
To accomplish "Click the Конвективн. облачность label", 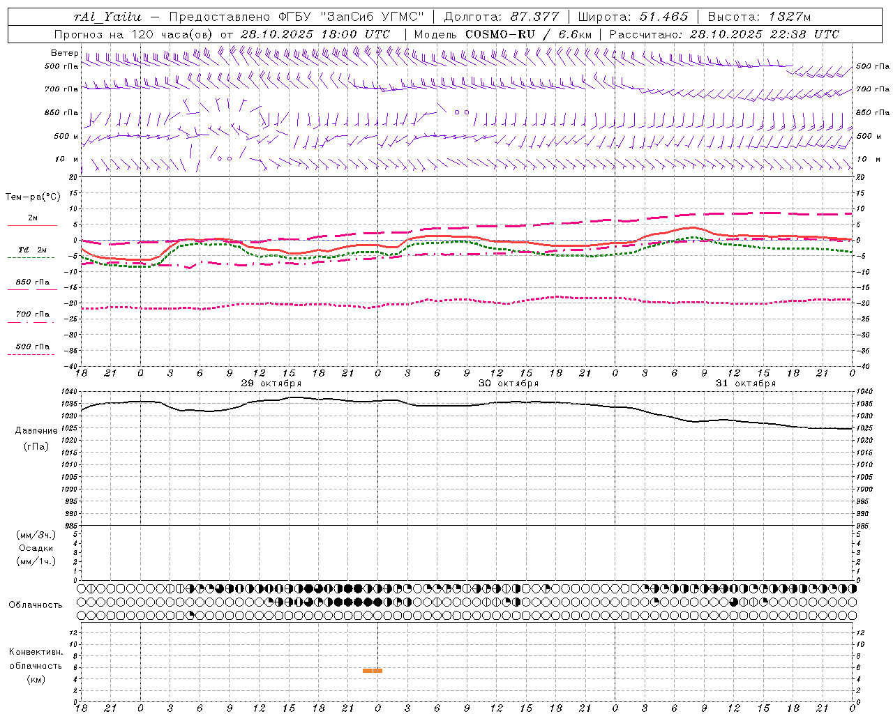I will click(x=36, y=659).
